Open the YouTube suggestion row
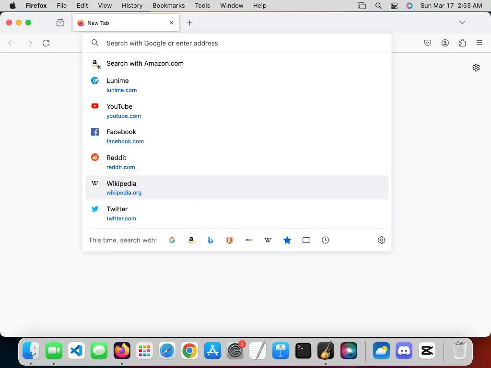The width and height of the screenshot is (491, 368). coord(237,111)
